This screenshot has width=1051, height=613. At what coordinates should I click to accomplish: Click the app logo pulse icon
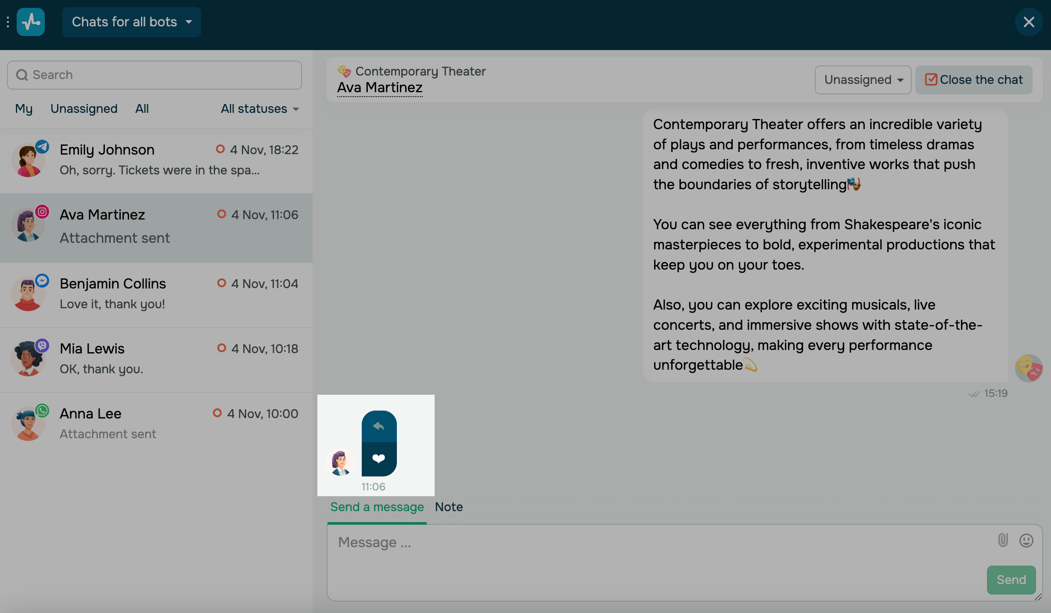point(31,22)
